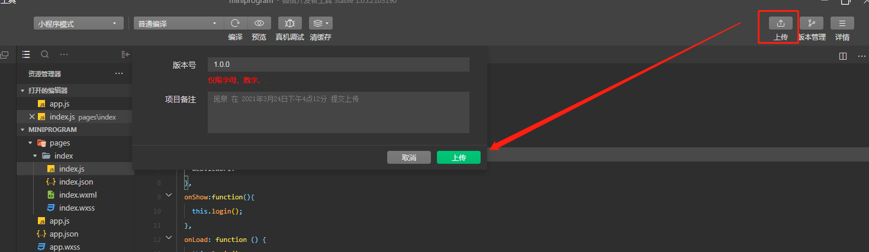Collapse the 打开的编辑器 section

[x=23, y=91]
